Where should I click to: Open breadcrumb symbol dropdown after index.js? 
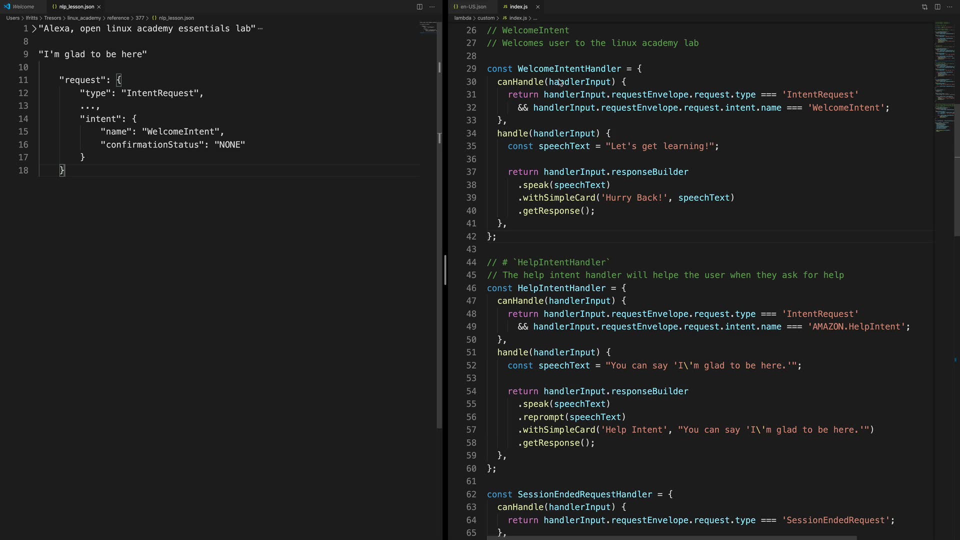[535, 18]
